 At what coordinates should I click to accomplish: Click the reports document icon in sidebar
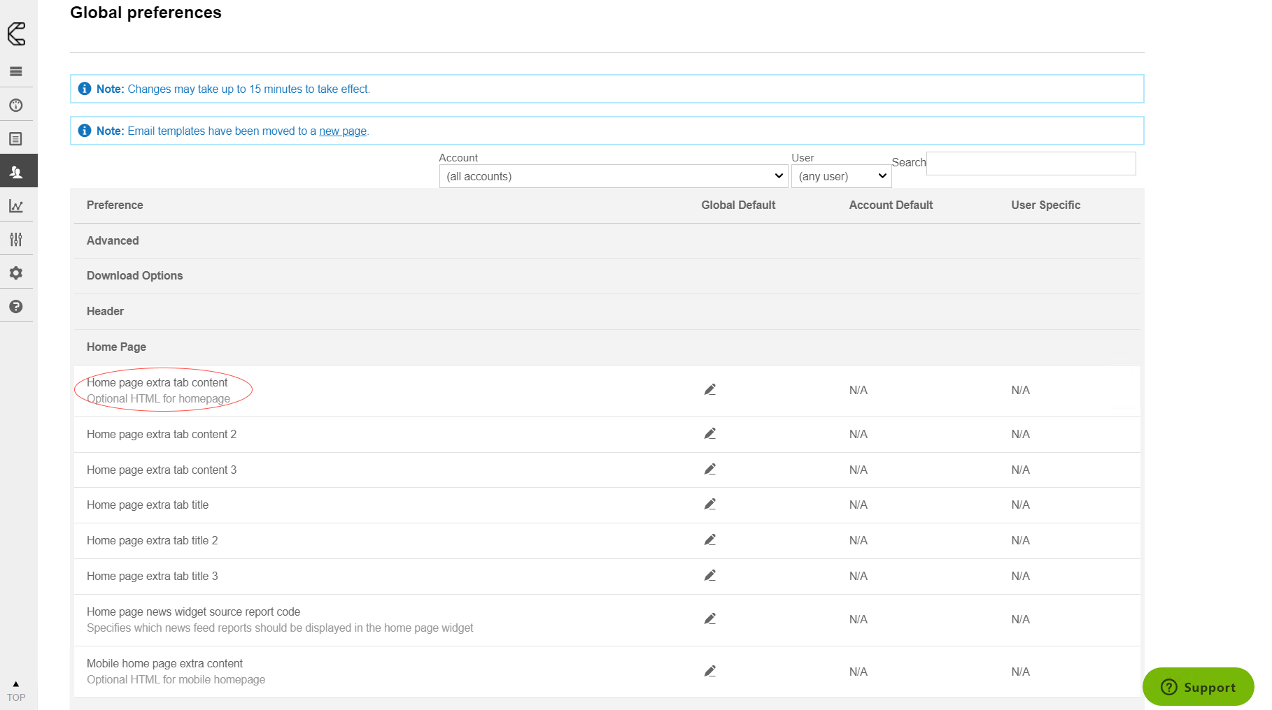[16, 139]
